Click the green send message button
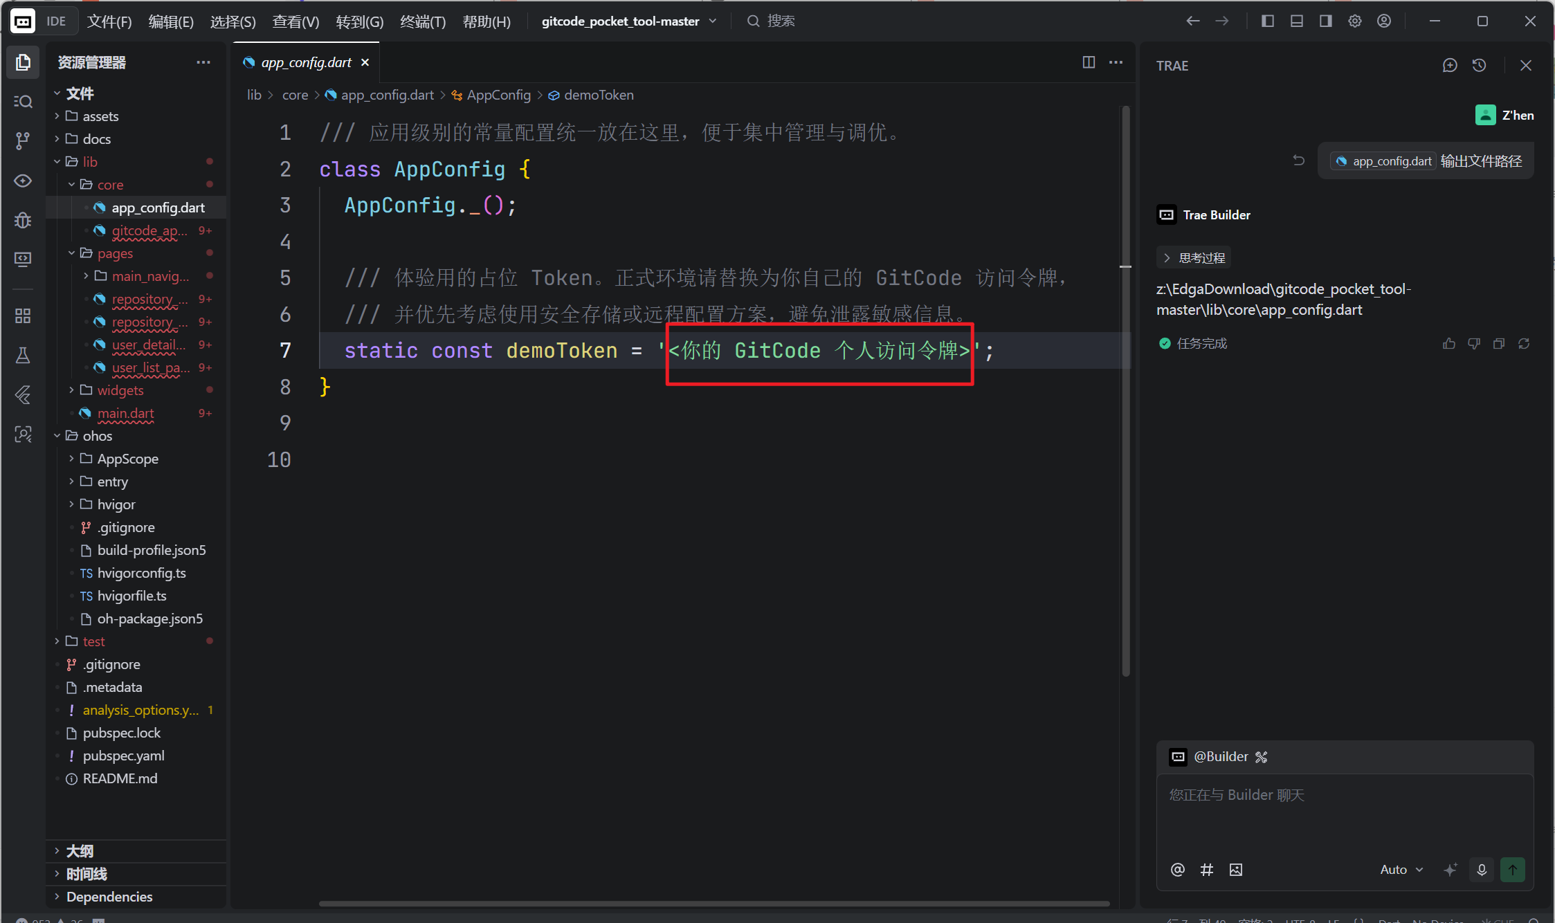1555x923 pixels. [x=1513, y=870]
